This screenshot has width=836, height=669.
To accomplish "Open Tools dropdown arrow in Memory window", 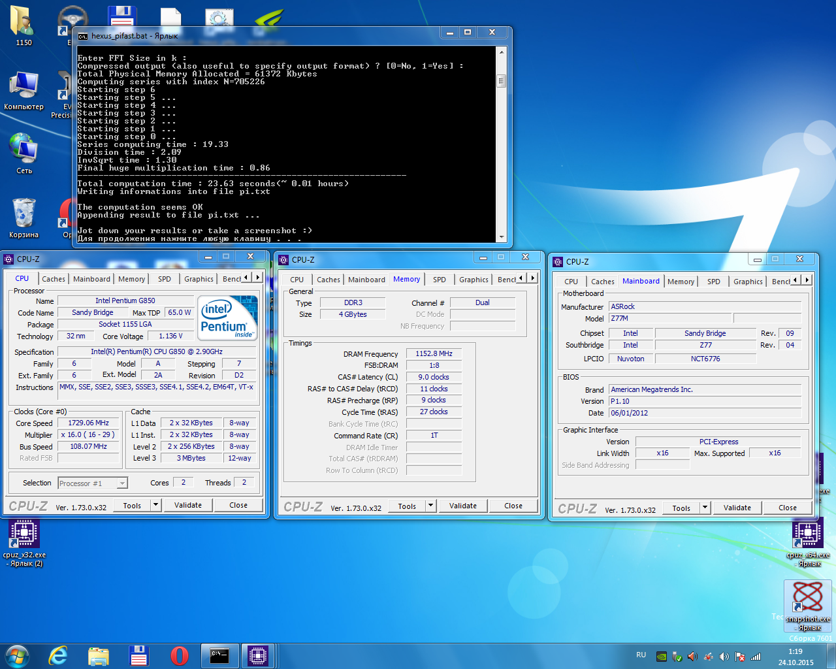I will 430,506.
